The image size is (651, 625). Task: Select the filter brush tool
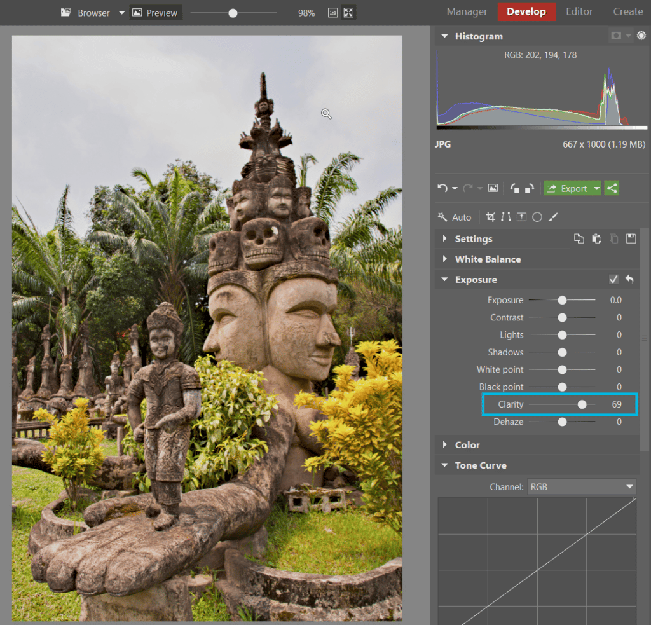tap(552, 217)
